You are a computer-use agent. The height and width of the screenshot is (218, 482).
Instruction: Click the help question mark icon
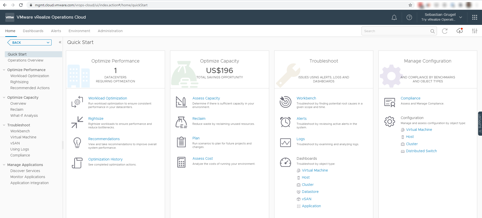pos(409,17)
